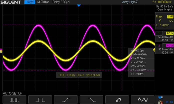
Task: Click the Y2 = -96.0mV cursor value
Action: [x=138, y=70]
